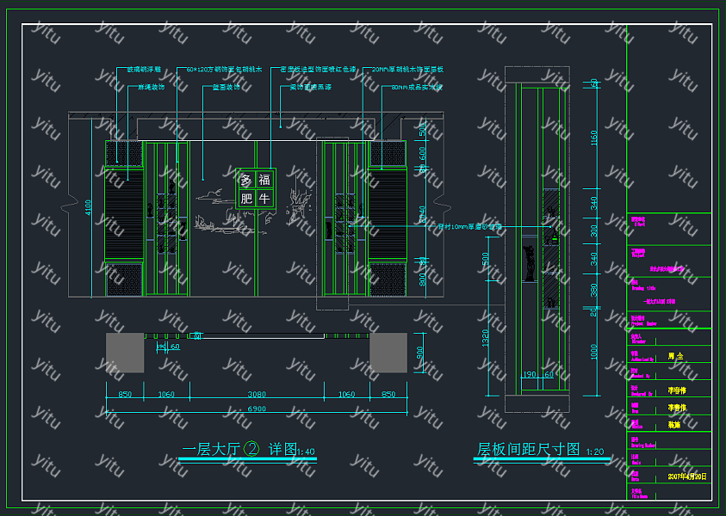Click the "多" character on the sign

click(x=246, y=180)
